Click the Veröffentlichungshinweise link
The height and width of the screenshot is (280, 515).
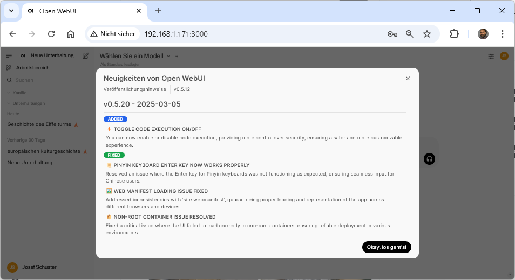coord(134,89)
